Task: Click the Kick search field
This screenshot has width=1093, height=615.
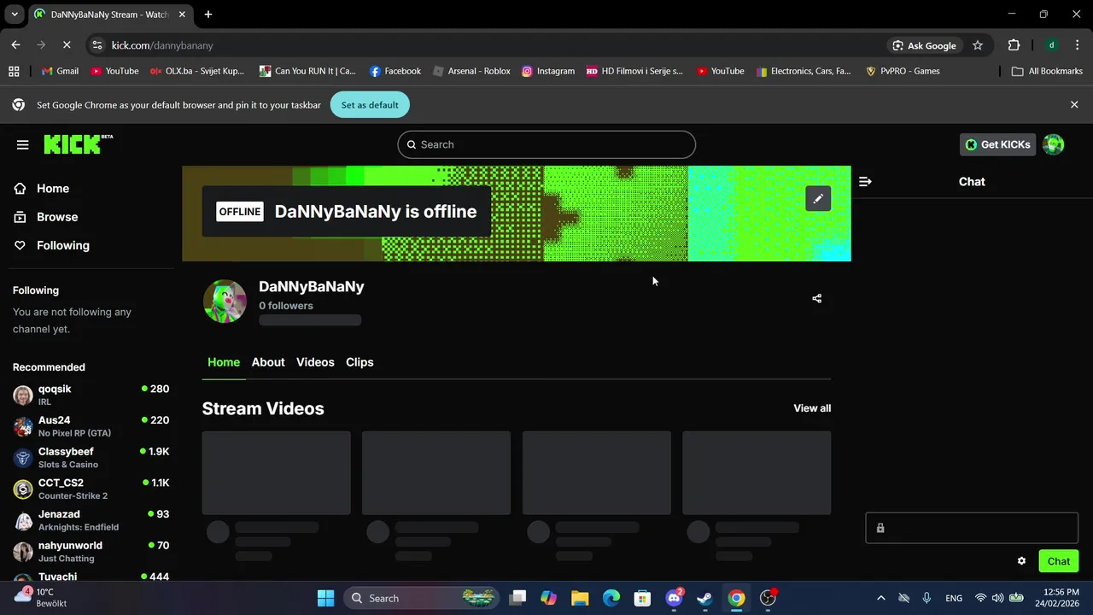Action: [546, 144]
